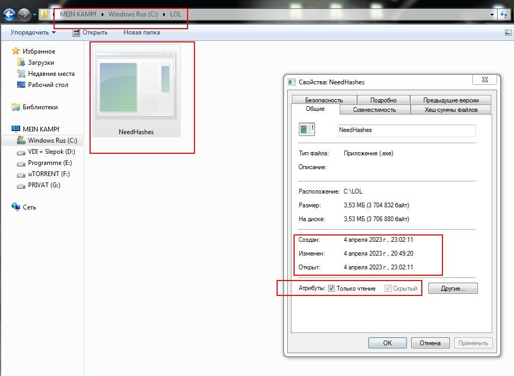Viewport: 514px width, 376px height.
Task: Click the NeedHashes filename input field
Action: pos(406,130)
